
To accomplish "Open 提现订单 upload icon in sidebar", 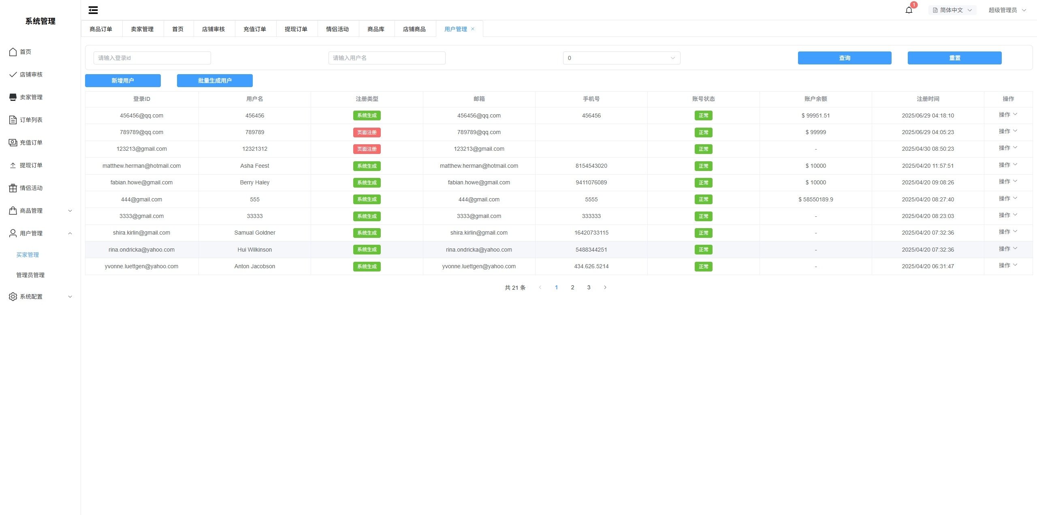I will 13,165.
